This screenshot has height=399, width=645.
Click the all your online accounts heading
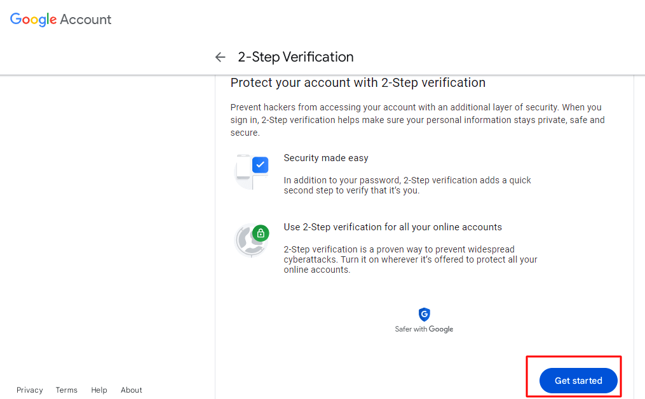[x=393, y=227]
